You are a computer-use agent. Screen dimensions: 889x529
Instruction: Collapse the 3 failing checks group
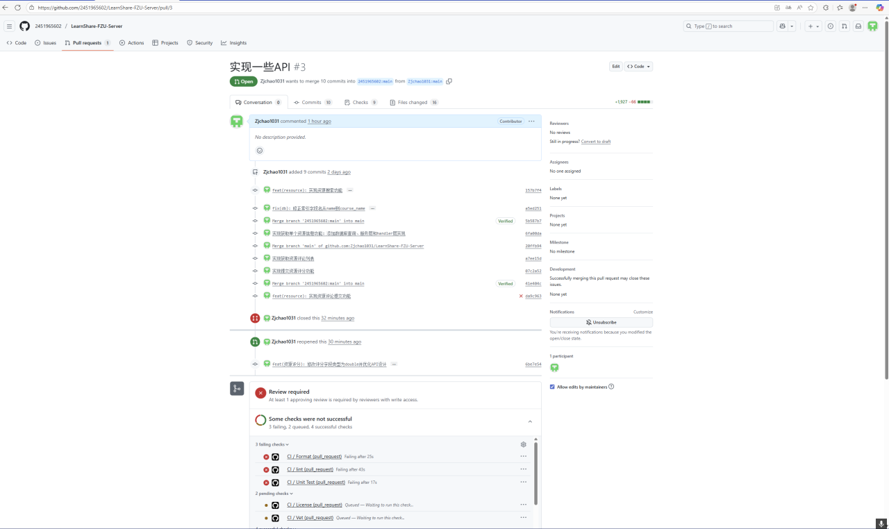(272, 444)
